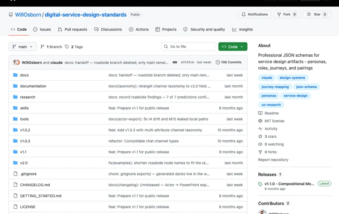Open the Security and quality tab

click(204, 29)
